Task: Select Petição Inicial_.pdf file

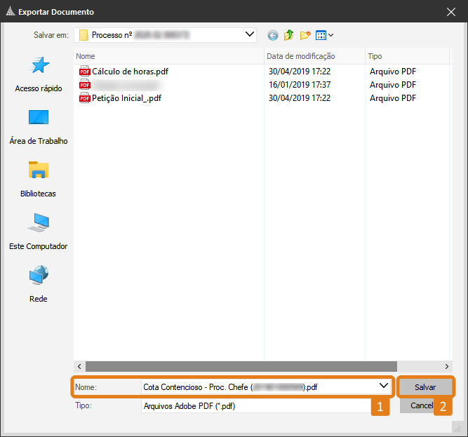Action: [126, 98]
